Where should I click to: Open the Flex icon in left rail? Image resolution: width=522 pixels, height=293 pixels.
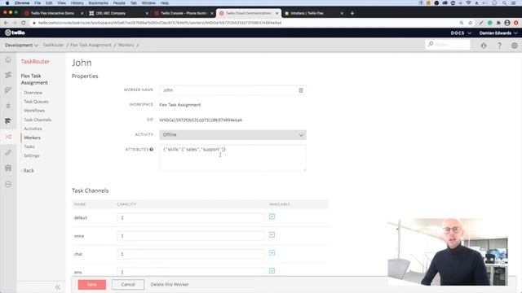pyautogui.click(x=8, y=121)
